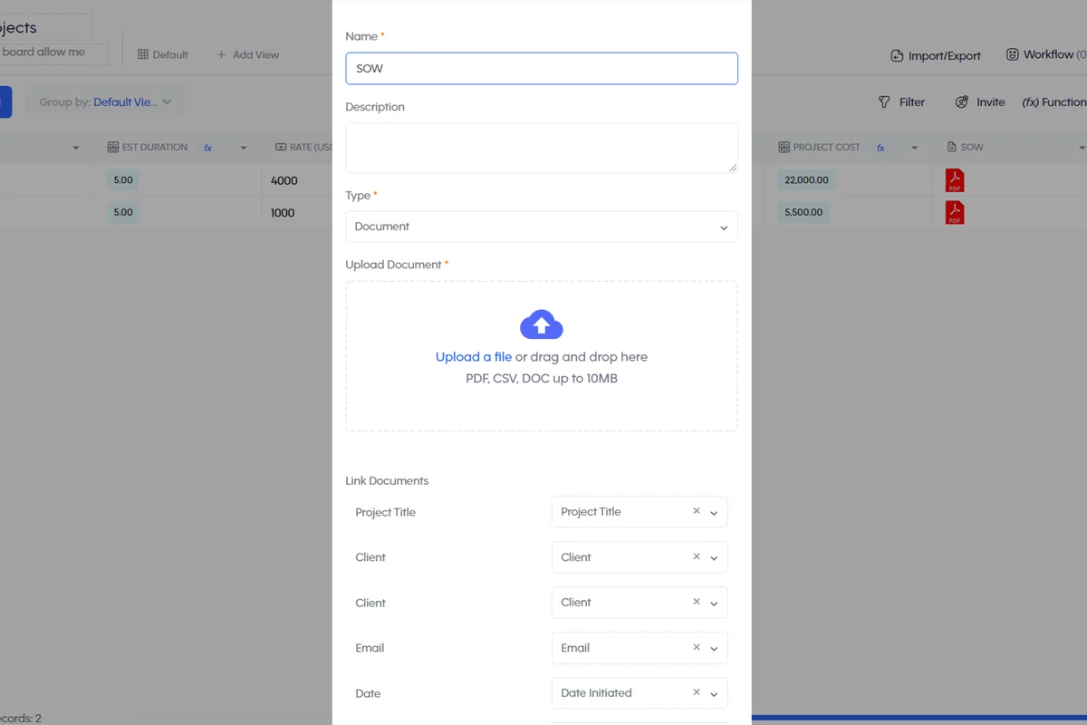1087x725 pixels.
Task: Click the Filter funnel icon
Action: click(x=884, y=102)
